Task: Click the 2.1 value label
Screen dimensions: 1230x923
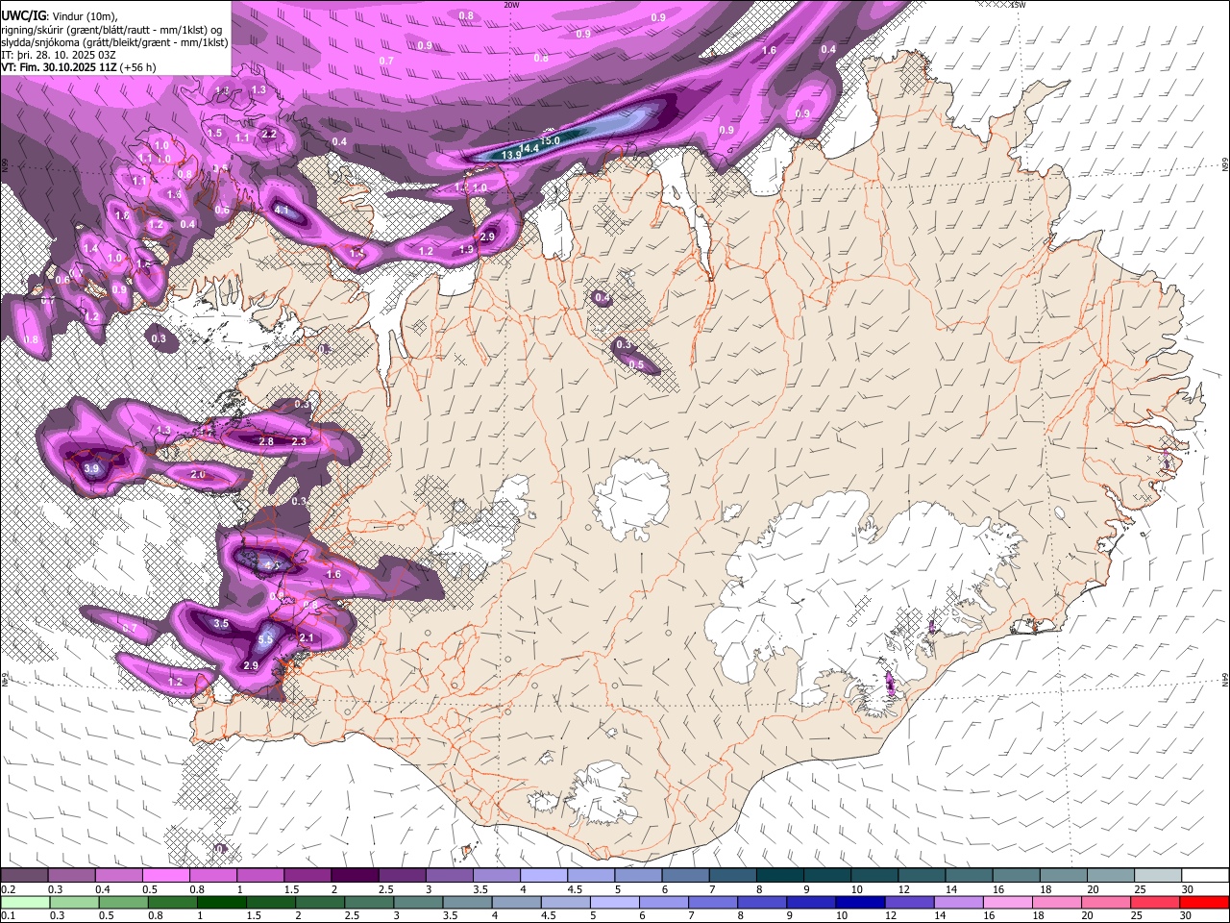Action: point(307,638)
